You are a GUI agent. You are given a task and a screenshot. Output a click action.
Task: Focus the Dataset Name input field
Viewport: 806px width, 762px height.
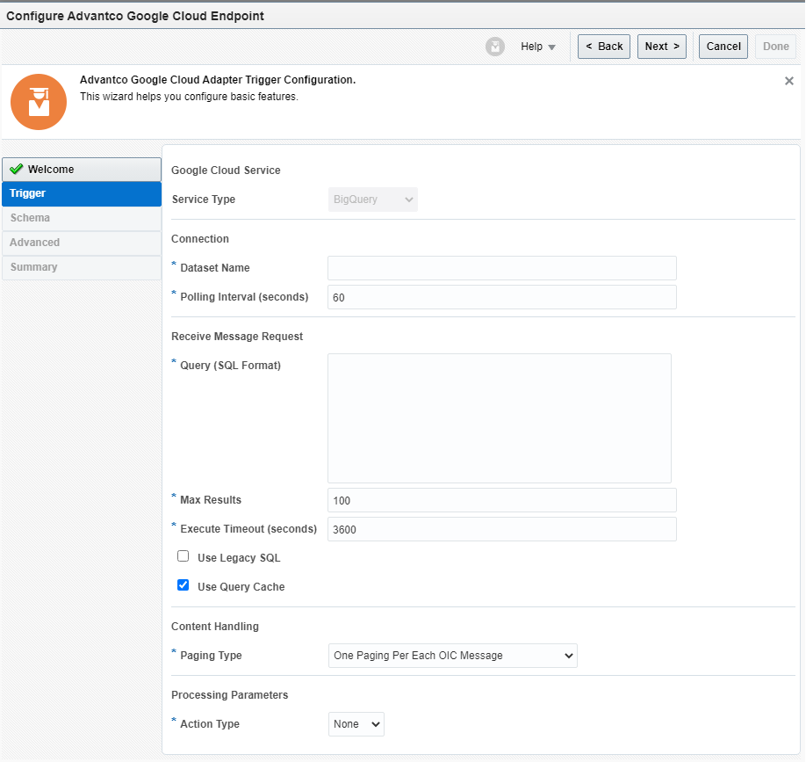502,268
